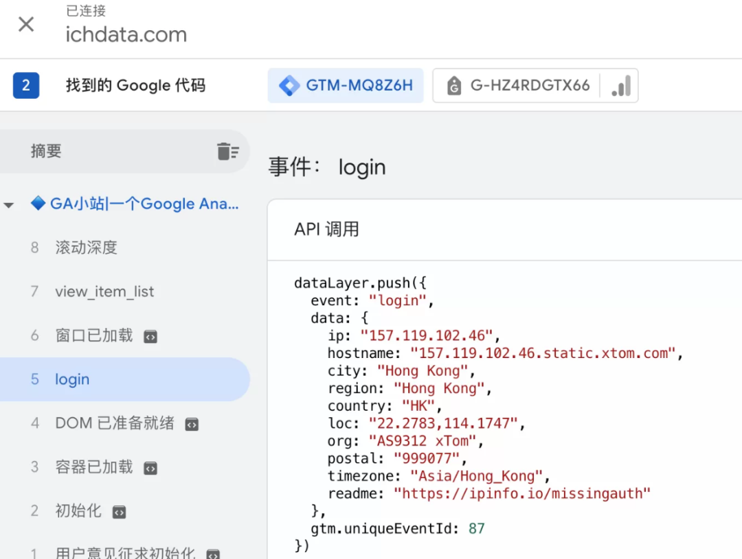Select event 7 view_item_list
This screenshot has width=742, height=559.
click(x=124, y=292)
